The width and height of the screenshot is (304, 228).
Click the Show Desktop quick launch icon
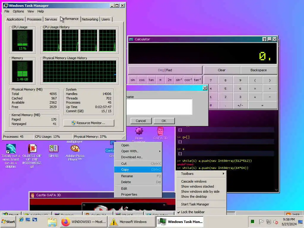(28, 219)
